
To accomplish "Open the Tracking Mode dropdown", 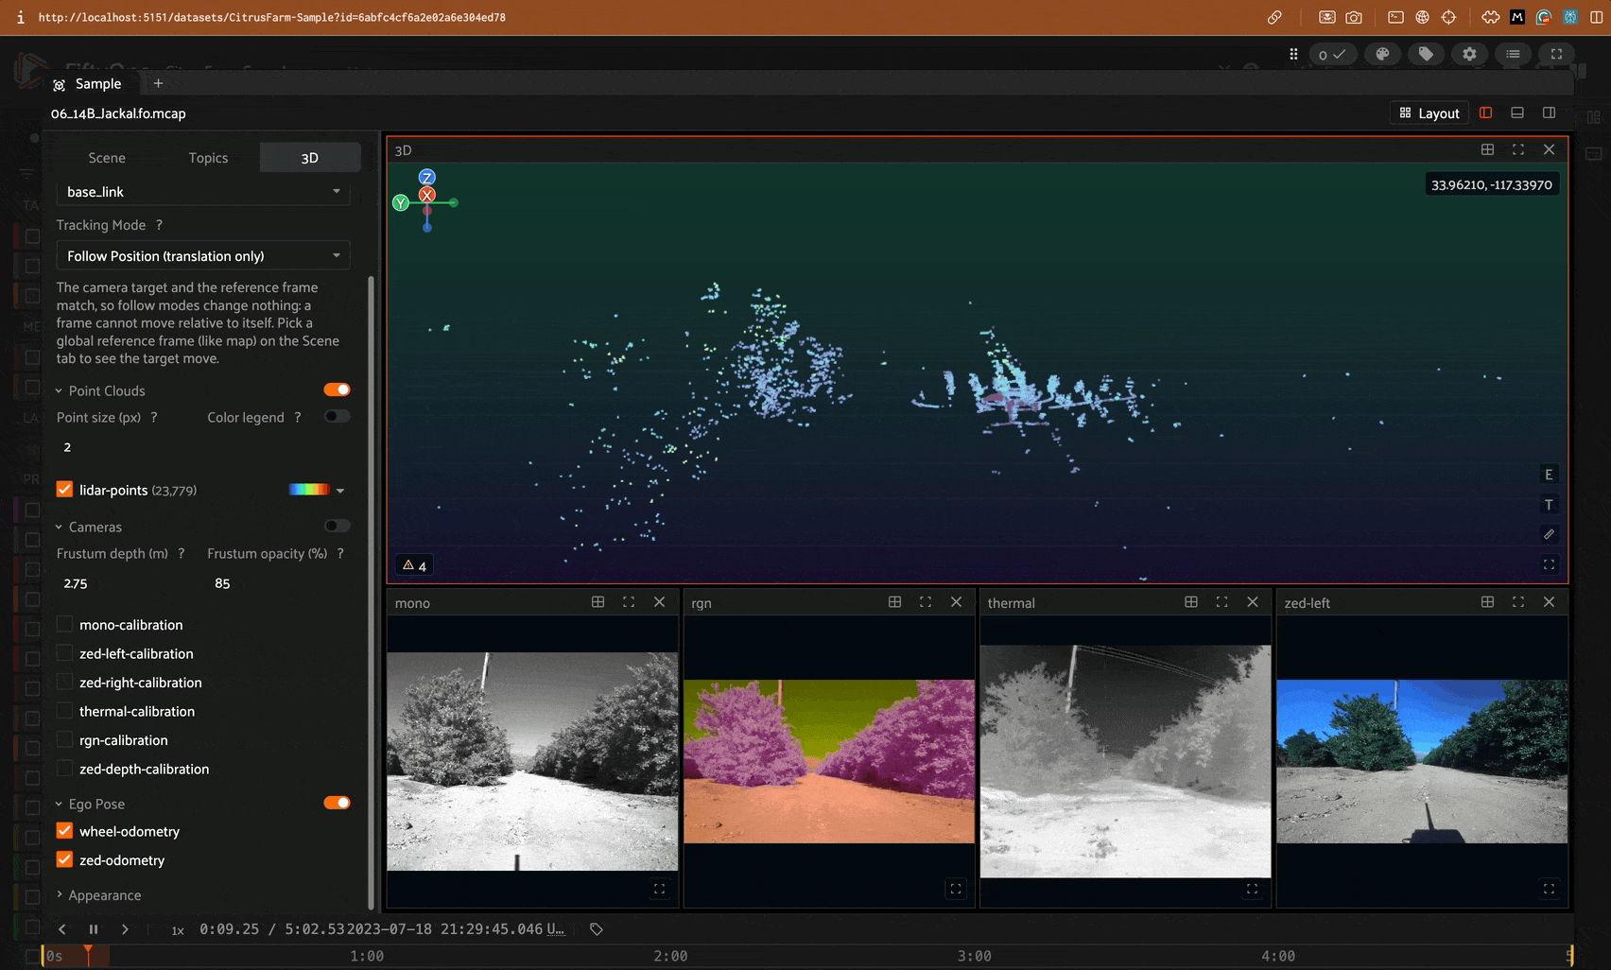I will point(203,255).
